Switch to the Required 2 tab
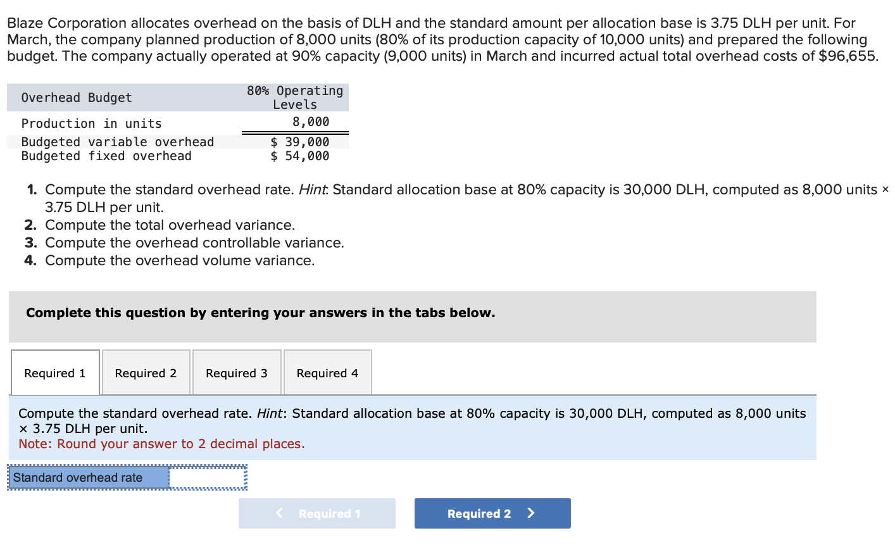 [146, 373]
